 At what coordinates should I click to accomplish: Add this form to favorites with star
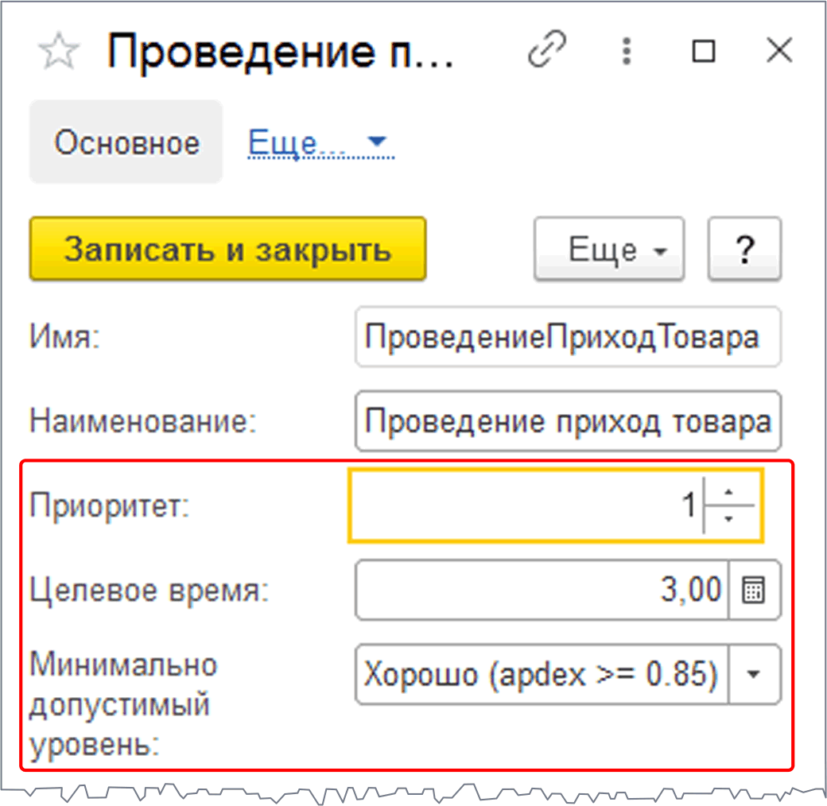(x=58, y=52)
